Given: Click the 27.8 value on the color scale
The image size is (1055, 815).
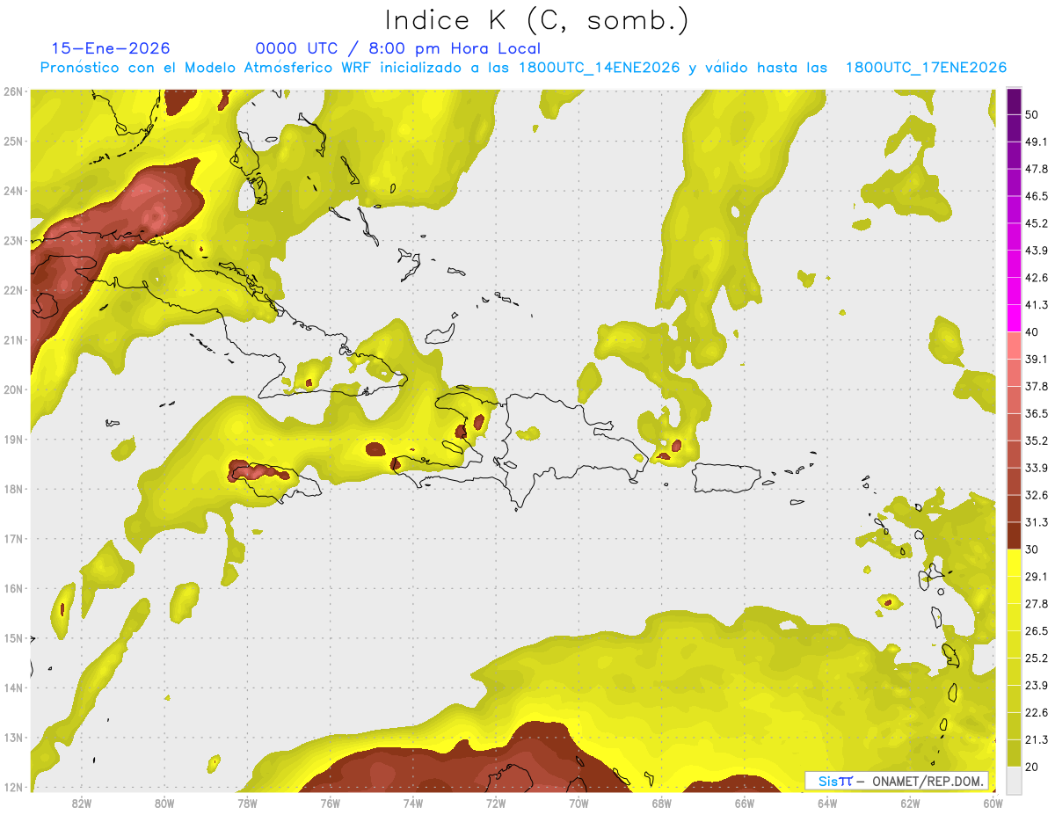Looking at the screenshot, I should coord(1037,604).
